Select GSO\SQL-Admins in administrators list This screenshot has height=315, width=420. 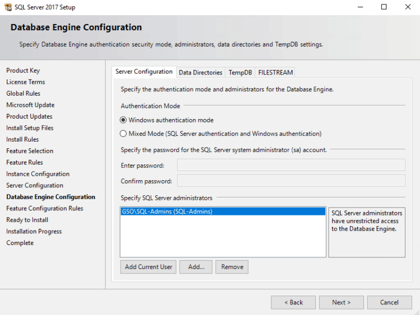pyautogui.click(x=167, y=211)
